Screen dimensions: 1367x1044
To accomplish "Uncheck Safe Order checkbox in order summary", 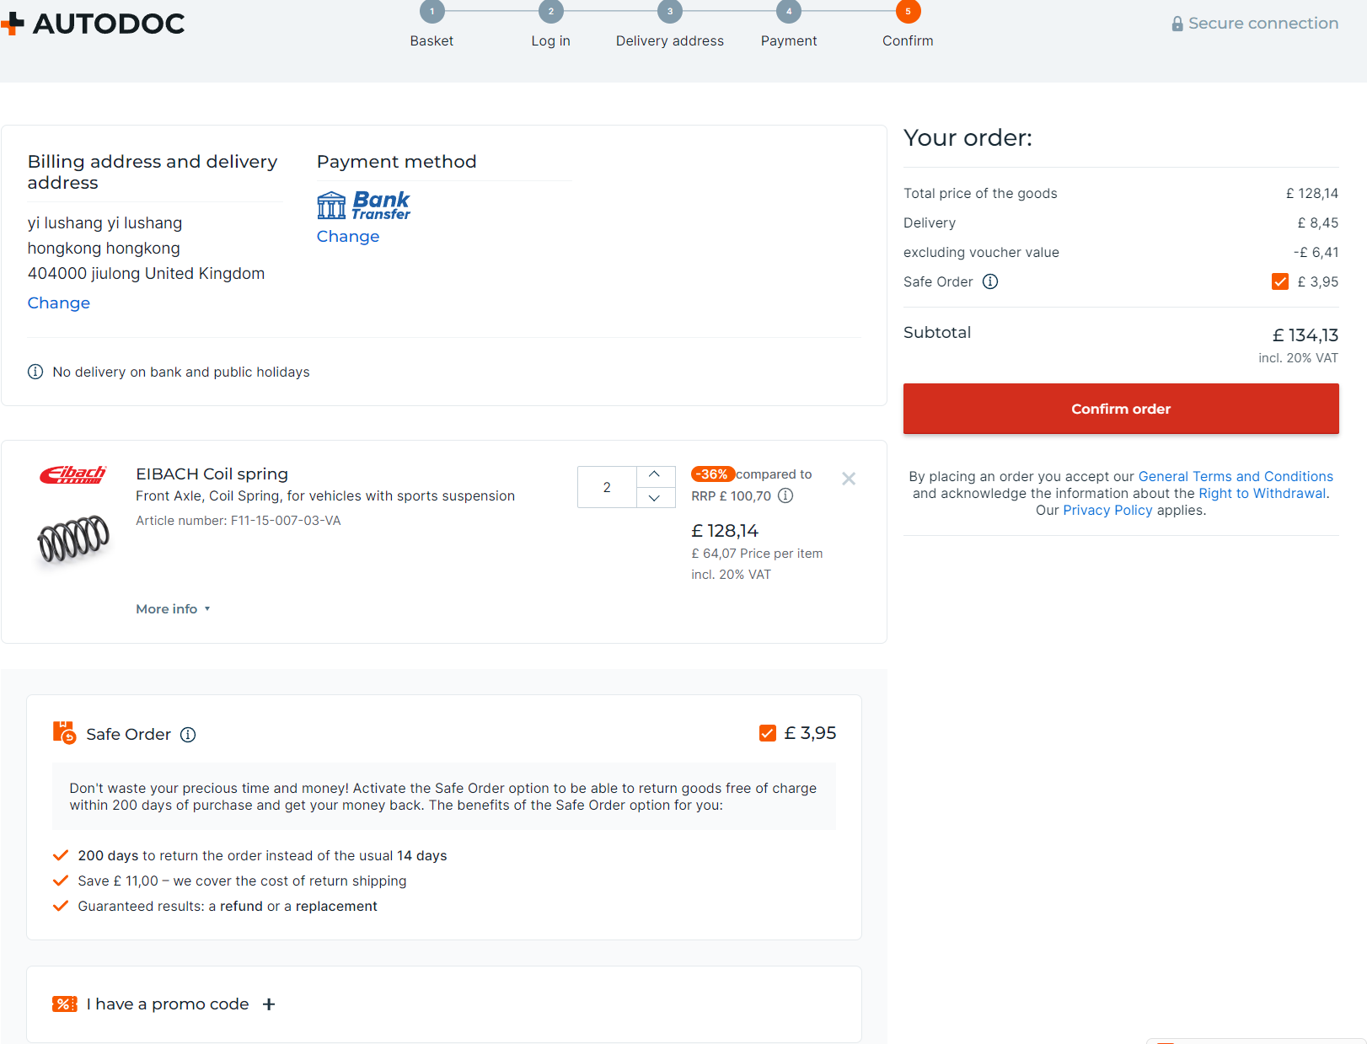I will (1279, 281).
